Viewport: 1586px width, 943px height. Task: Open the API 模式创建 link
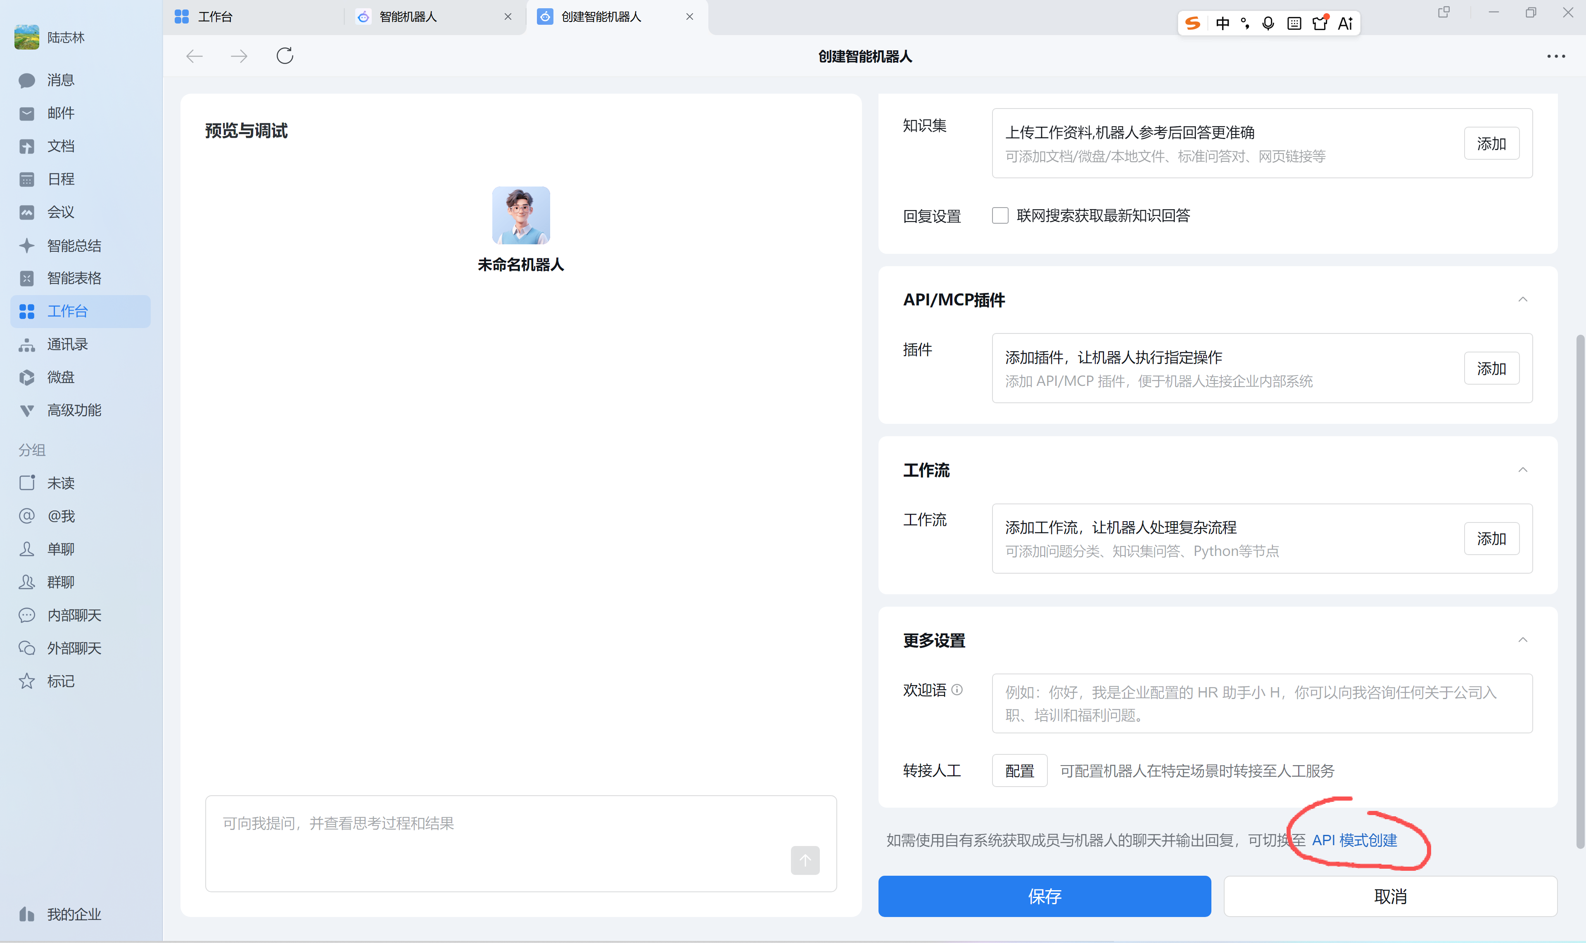click(x=1355, y=841)
